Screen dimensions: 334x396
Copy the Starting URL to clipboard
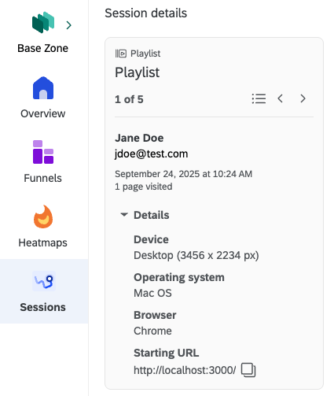[248, 370]
